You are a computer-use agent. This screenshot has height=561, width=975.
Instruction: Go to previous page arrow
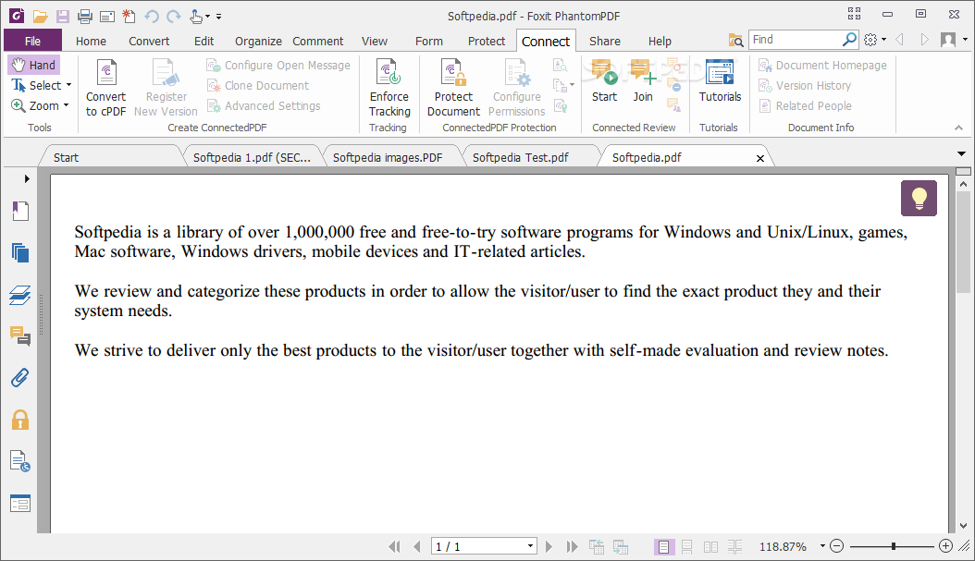[417, 547]
